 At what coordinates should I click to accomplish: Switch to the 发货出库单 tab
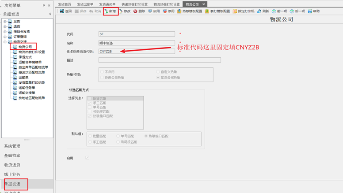pos(85,4)
